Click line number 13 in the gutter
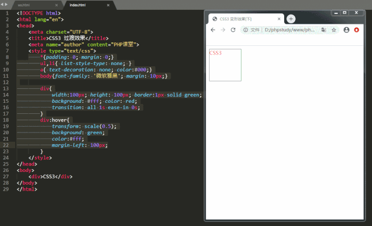 point(6,88)
